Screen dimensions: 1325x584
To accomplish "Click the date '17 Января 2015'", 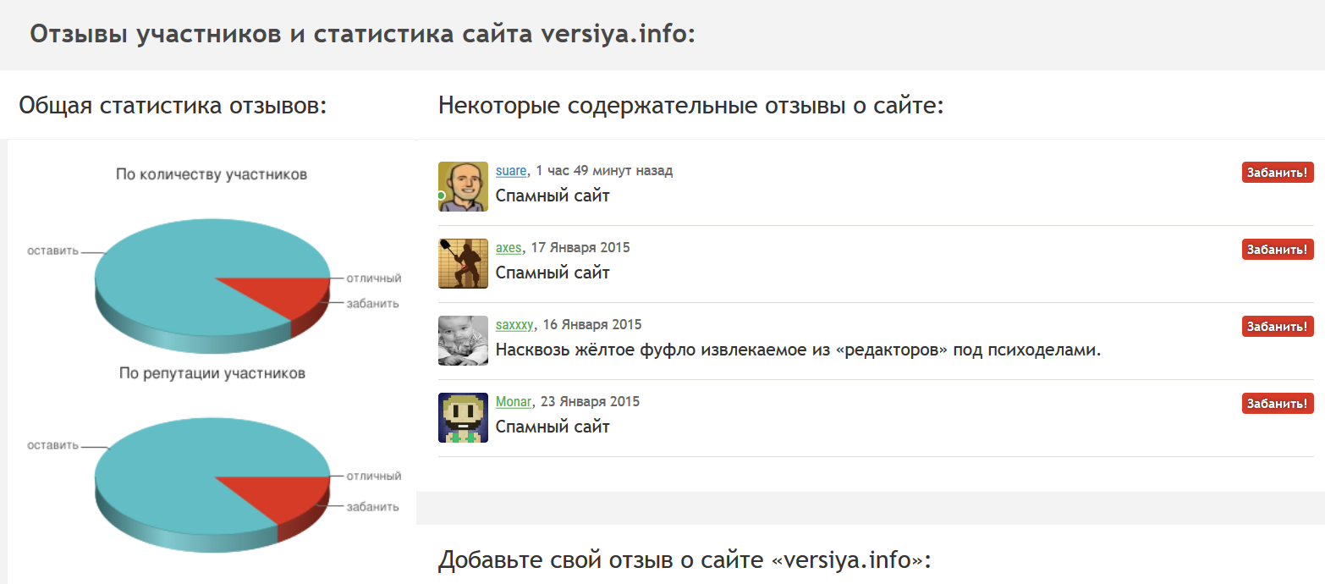I will pos(580,248).
